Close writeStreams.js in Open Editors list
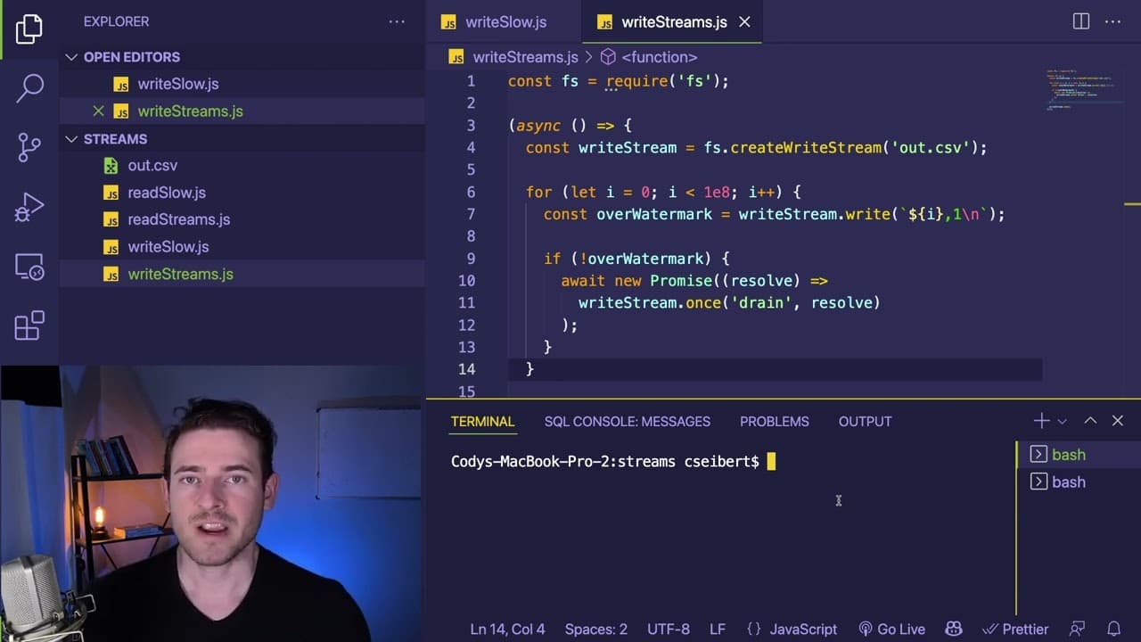This screenshot has width=1141, height=642. pyautogui.click(x=98, y=111)
